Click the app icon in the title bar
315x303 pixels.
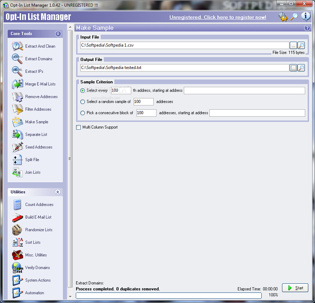point(6,5)
